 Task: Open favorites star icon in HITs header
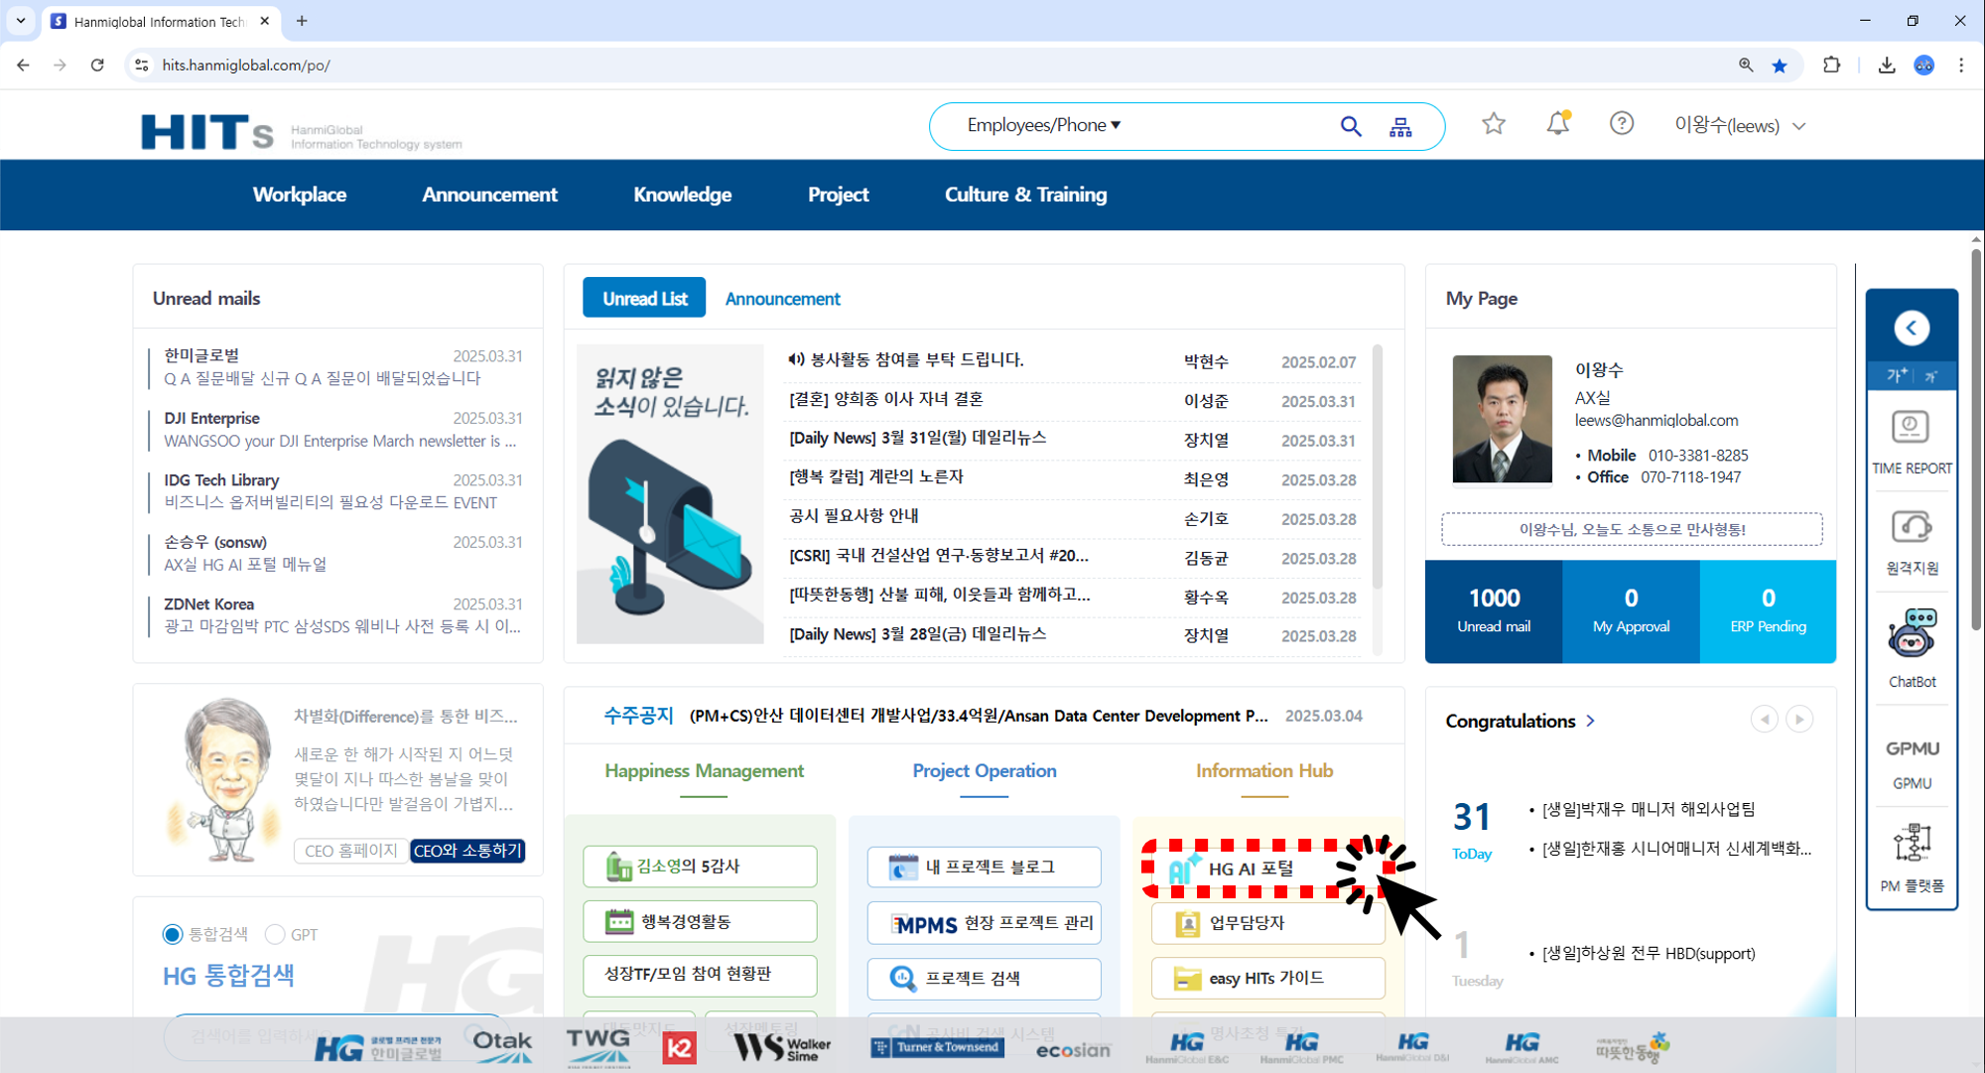[x=1494, y=124]
